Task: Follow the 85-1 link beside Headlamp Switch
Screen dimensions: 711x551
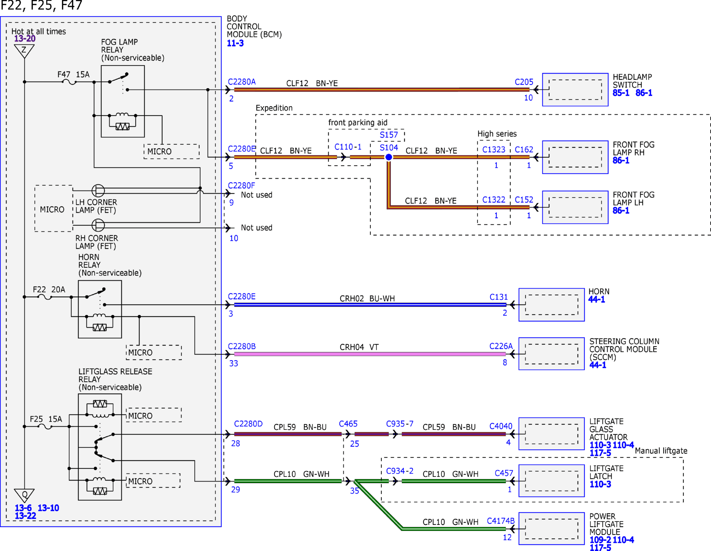Action: point(621,93)
